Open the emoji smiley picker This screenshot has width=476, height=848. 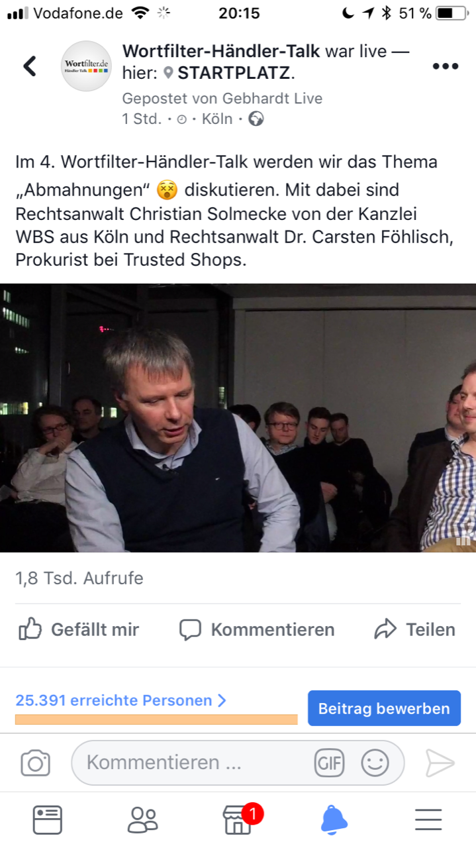click(375, 763)
